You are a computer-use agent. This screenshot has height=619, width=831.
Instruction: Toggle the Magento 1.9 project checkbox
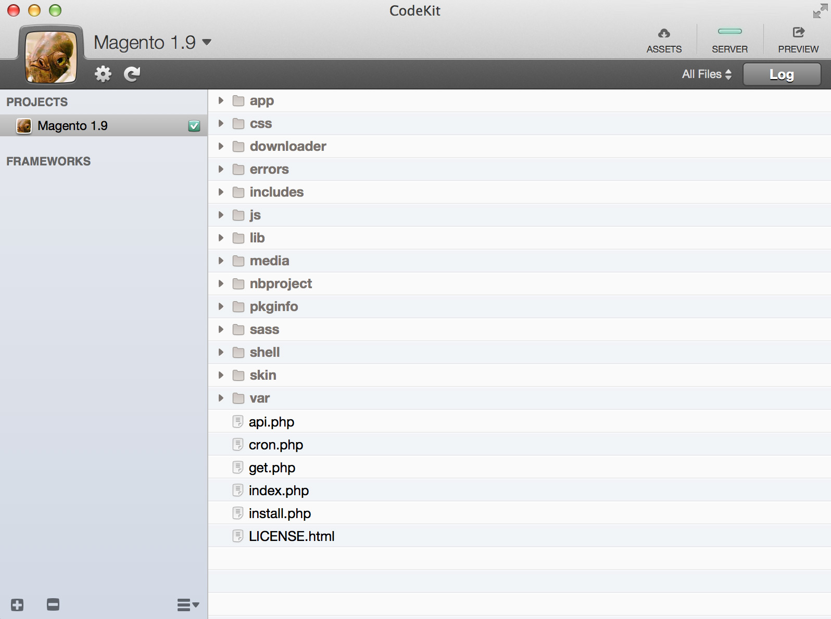coord(194,126)
